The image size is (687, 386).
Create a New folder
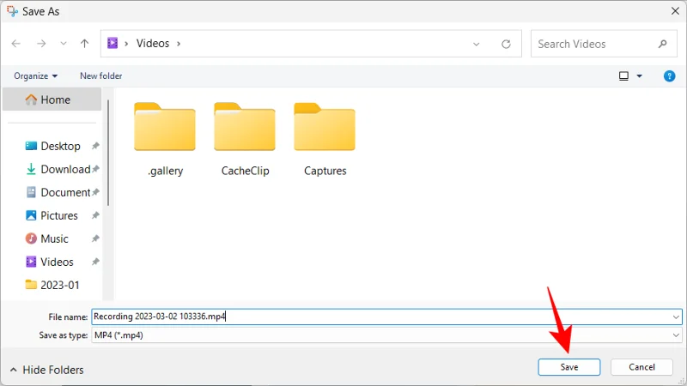100,75
